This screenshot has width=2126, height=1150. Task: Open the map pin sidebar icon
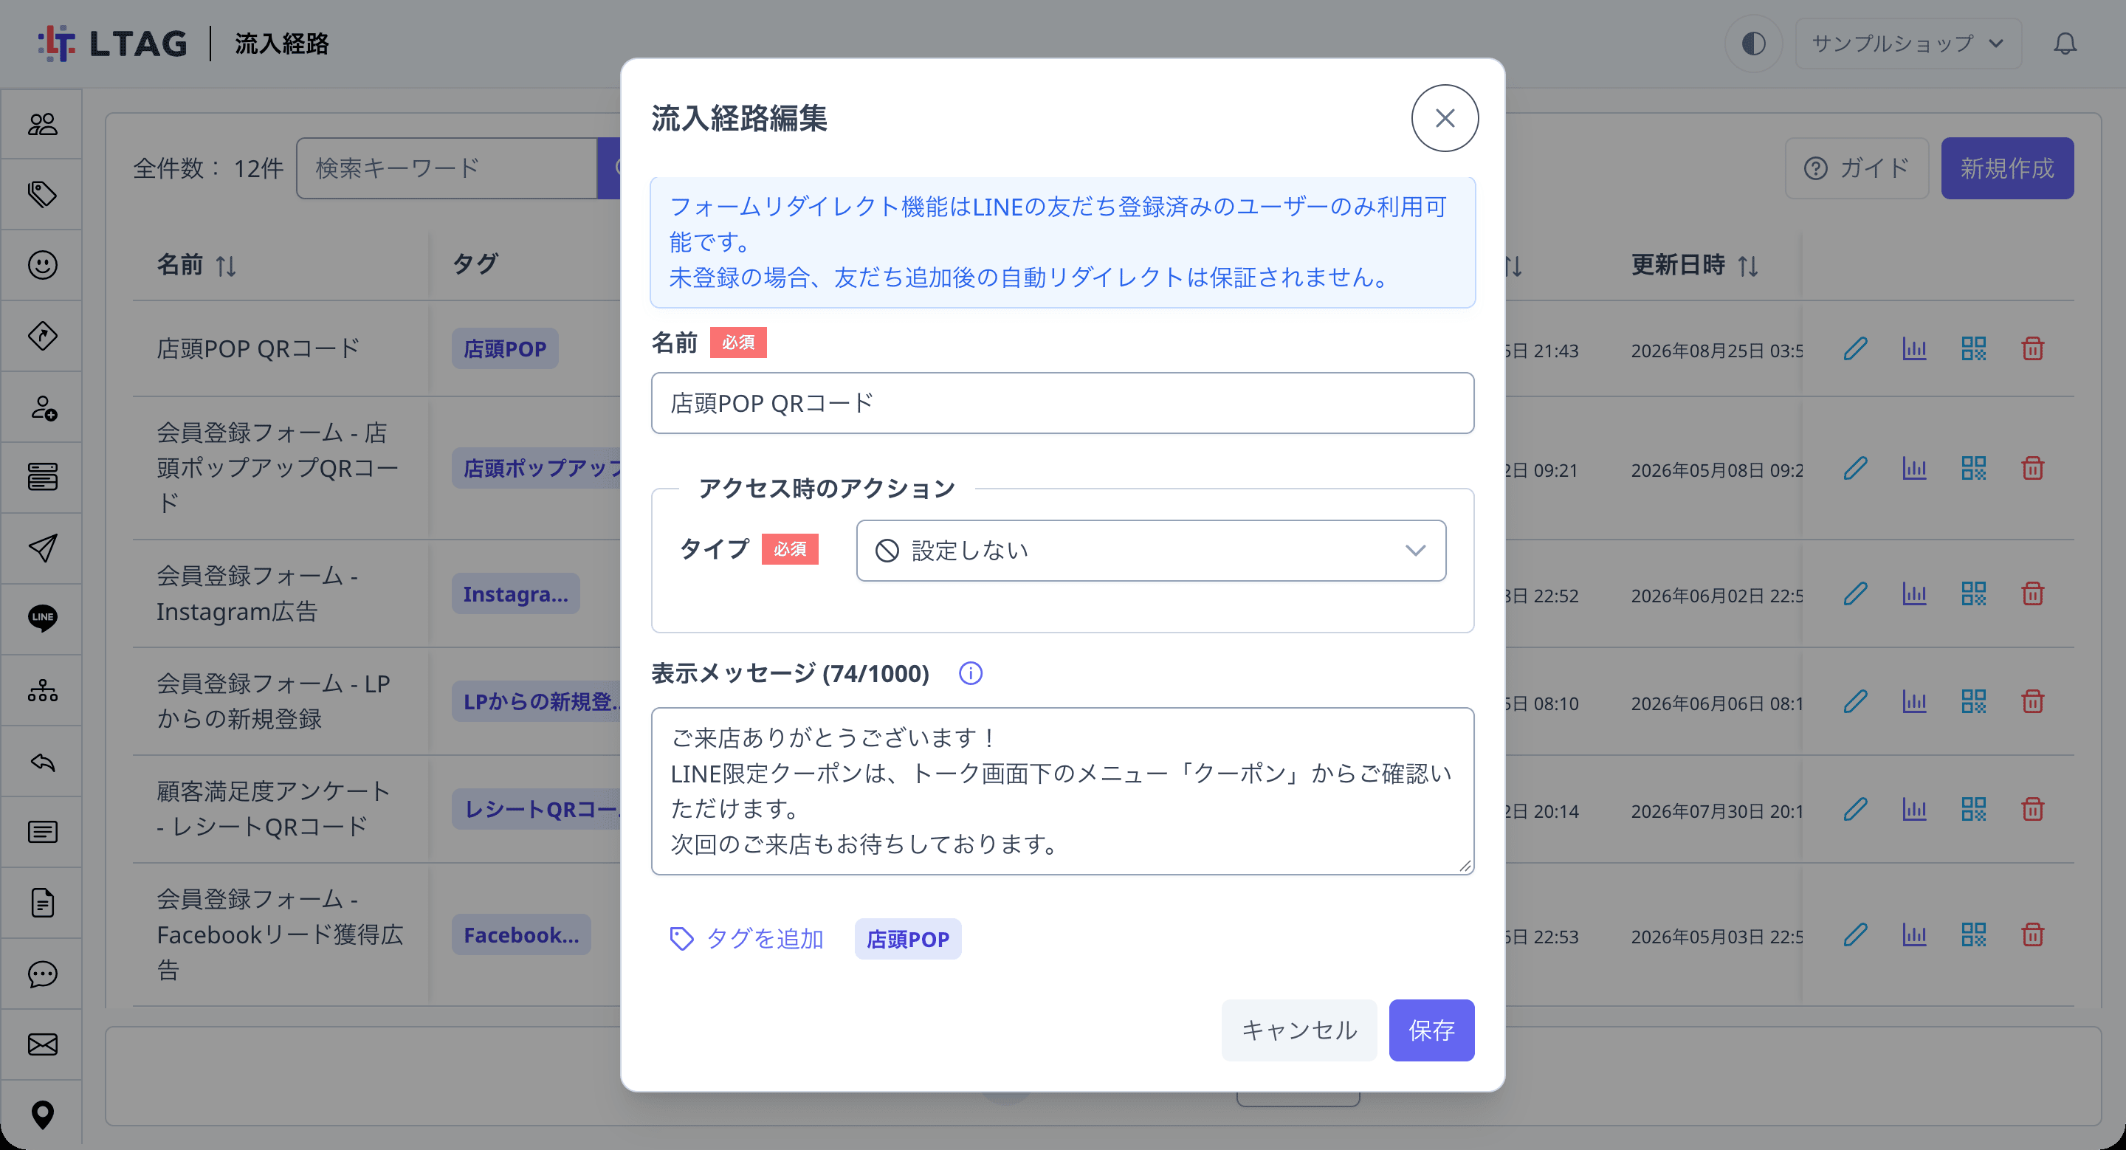(x=42, y=1115)
